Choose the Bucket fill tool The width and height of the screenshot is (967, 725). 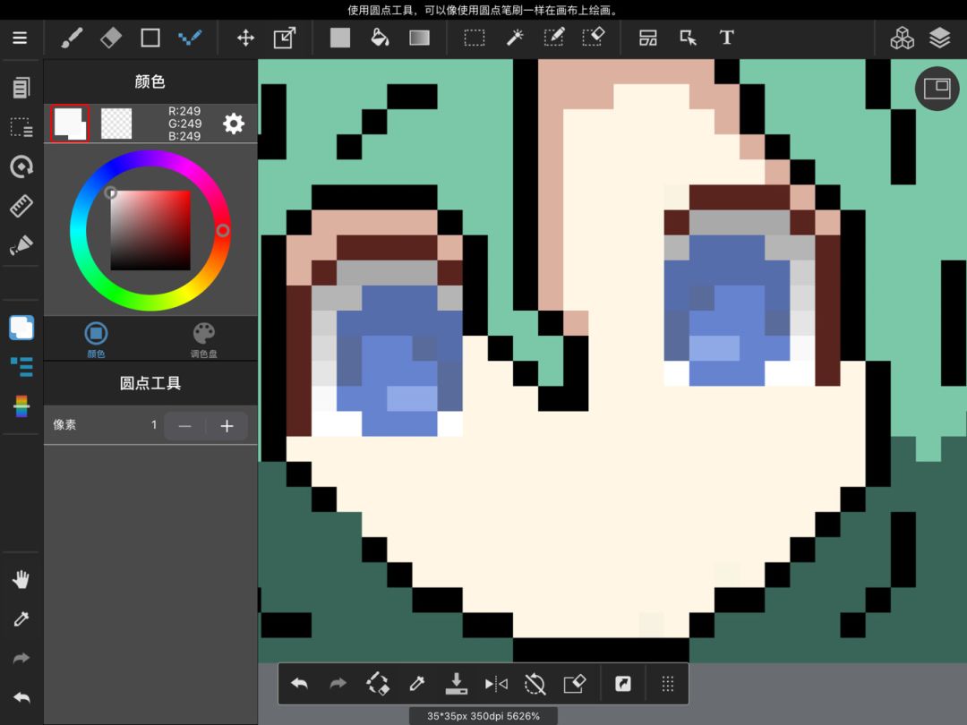pyautogui.click(x=380, y=38)
